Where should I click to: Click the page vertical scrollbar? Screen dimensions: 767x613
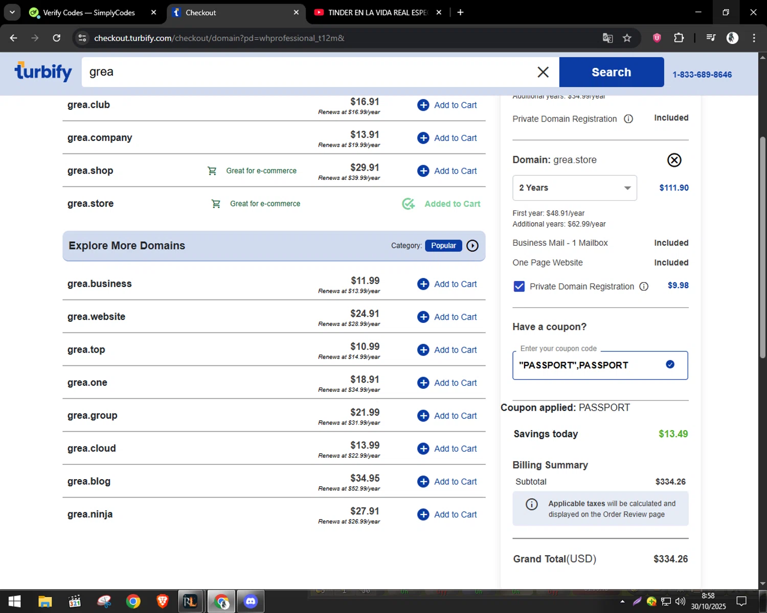(762, 247)
